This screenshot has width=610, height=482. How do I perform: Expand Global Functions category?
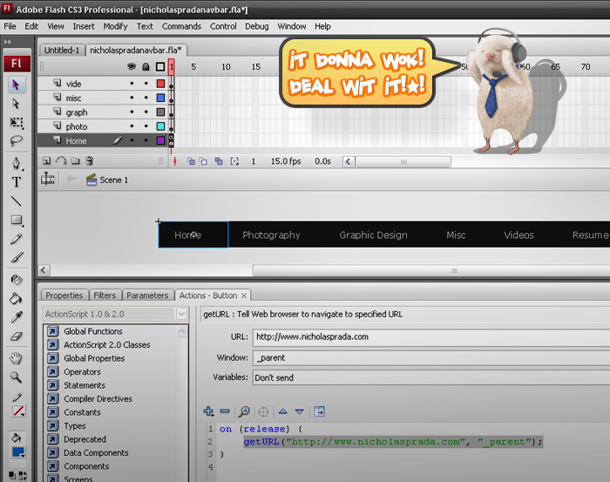point(53,331)
